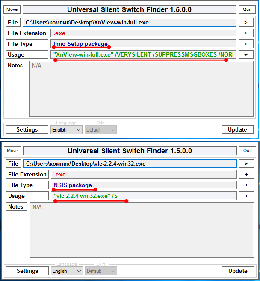Click '+' beside the vlc /S usage field
260x281 pixels.
pyautogui.click(x=246, y=196)
